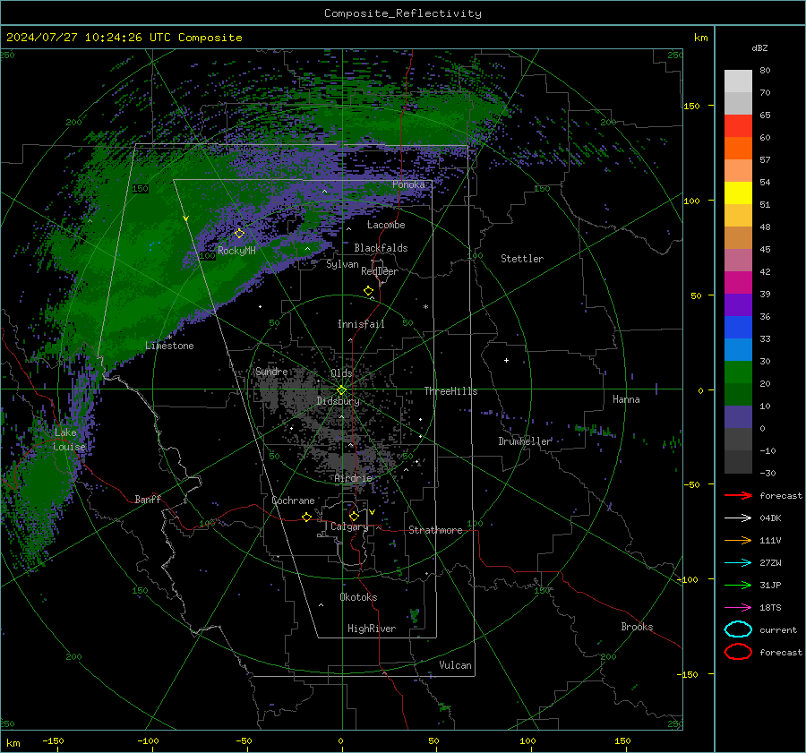
Task: Click the Blackfalds city label
Action: tap(381, 248)
